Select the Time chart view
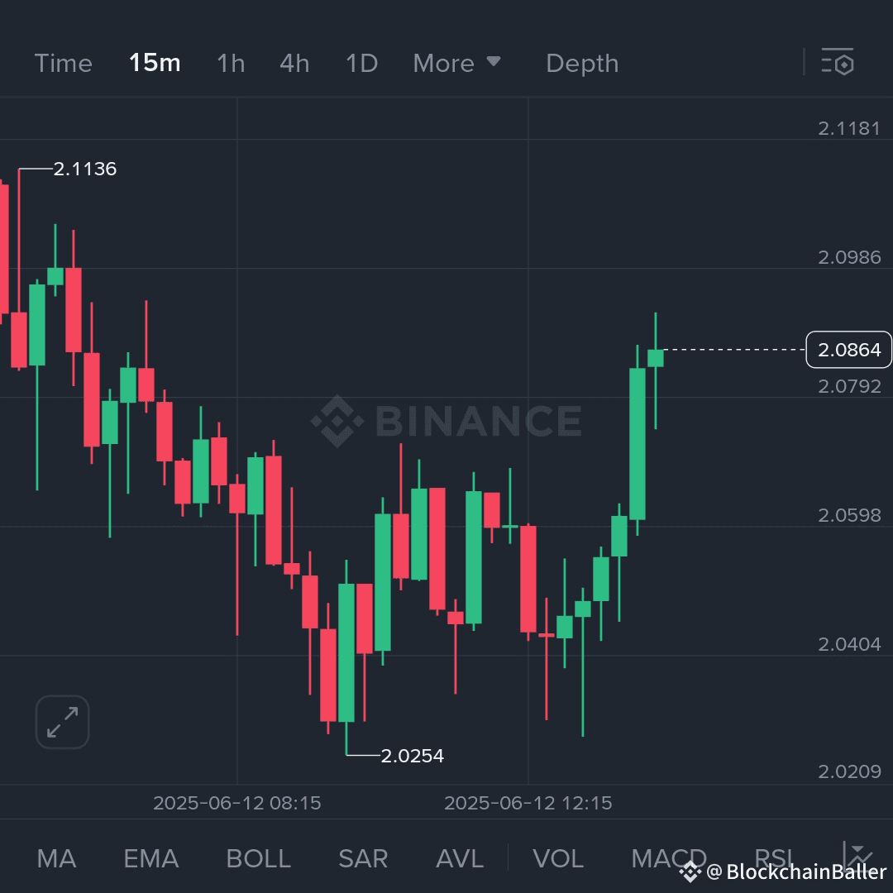The height and width of the screenshot is (893, 893). click(x=63, y=63)
